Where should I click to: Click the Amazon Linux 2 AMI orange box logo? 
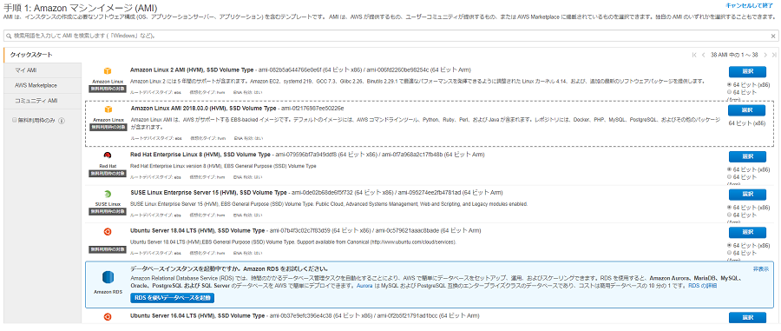pos(108,71)
